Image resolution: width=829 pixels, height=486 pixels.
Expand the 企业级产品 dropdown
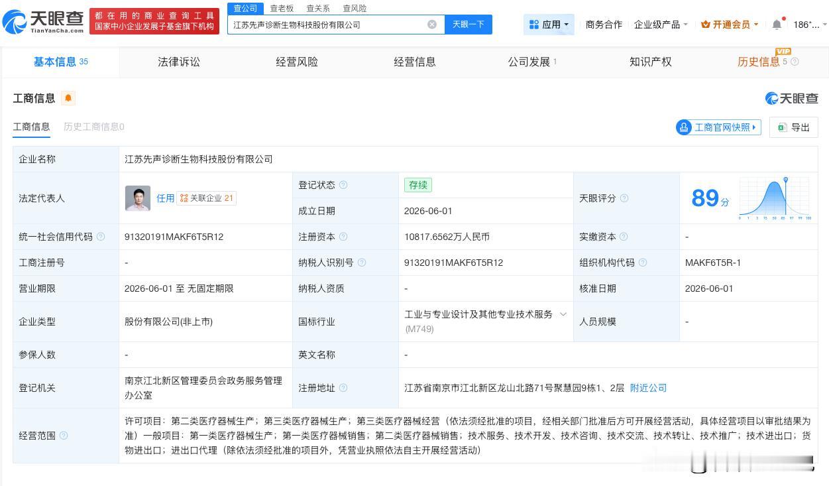click(661, 25)
